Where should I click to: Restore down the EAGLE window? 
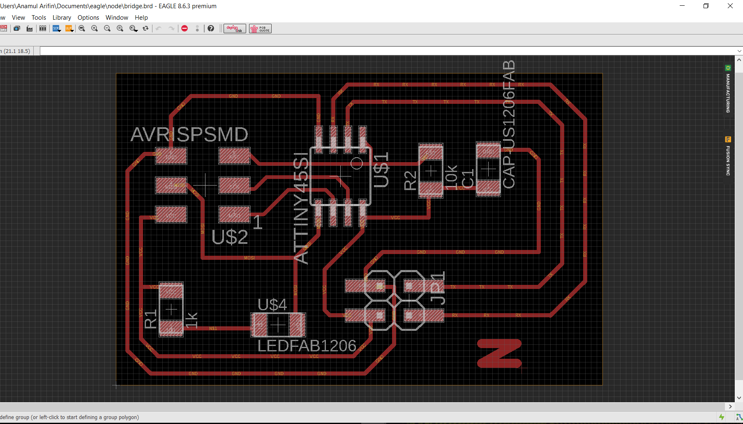pos(706,6)
